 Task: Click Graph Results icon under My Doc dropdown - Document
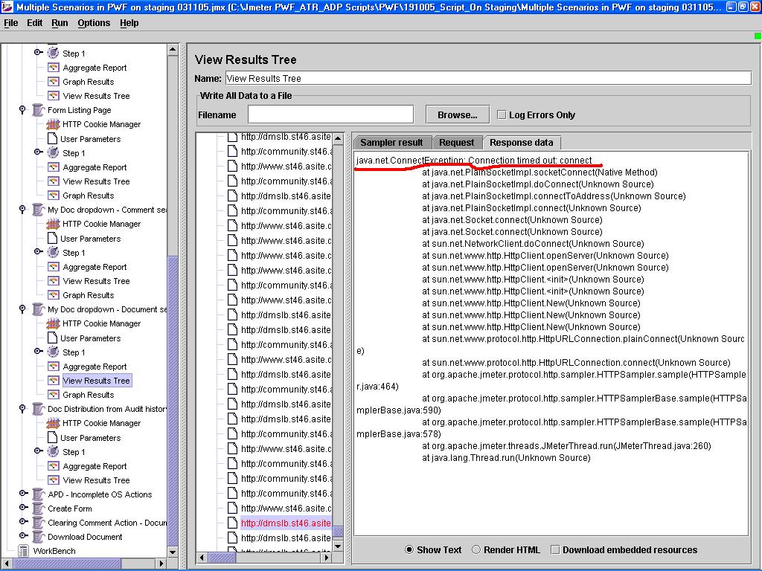pyautogui.click(x=53, y=394)
